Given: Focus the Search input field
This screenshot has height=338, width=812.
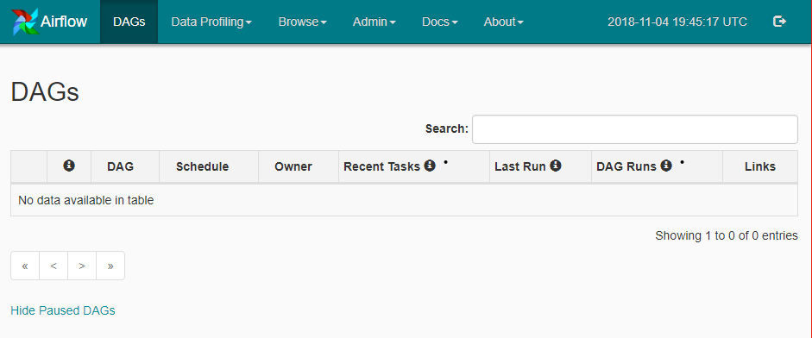Looking at the screenshot, I should click(635, 129).
